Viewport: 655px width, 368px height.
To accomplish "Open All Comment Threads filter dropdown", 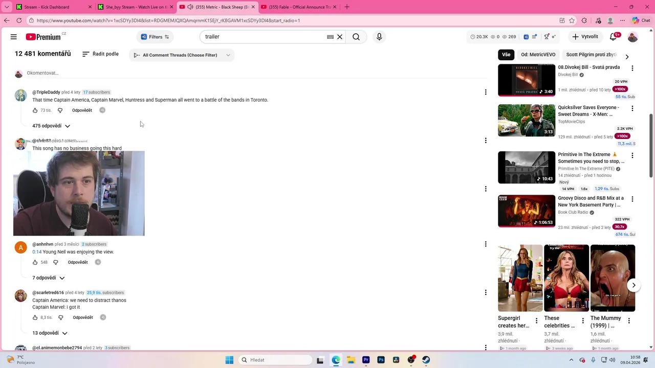I will tap(182, 55).
